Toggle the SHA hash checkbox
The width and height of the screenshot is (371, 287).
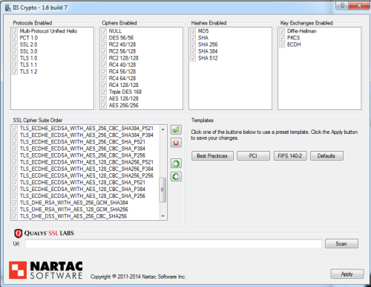[x=193, y=38]
